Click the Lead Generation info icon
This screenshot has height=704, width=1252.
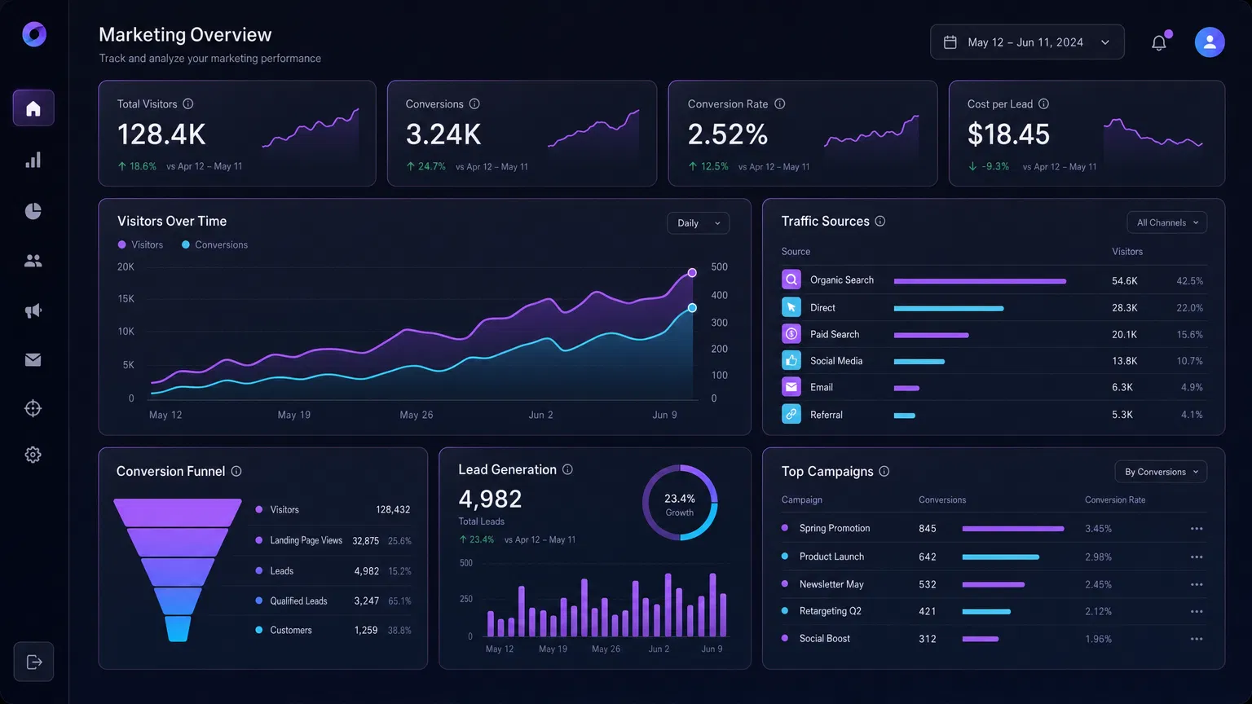tap(567, 469)
